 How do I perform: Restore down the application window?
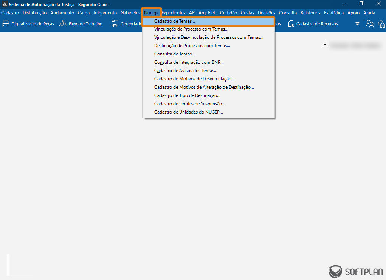pos(361,3)
